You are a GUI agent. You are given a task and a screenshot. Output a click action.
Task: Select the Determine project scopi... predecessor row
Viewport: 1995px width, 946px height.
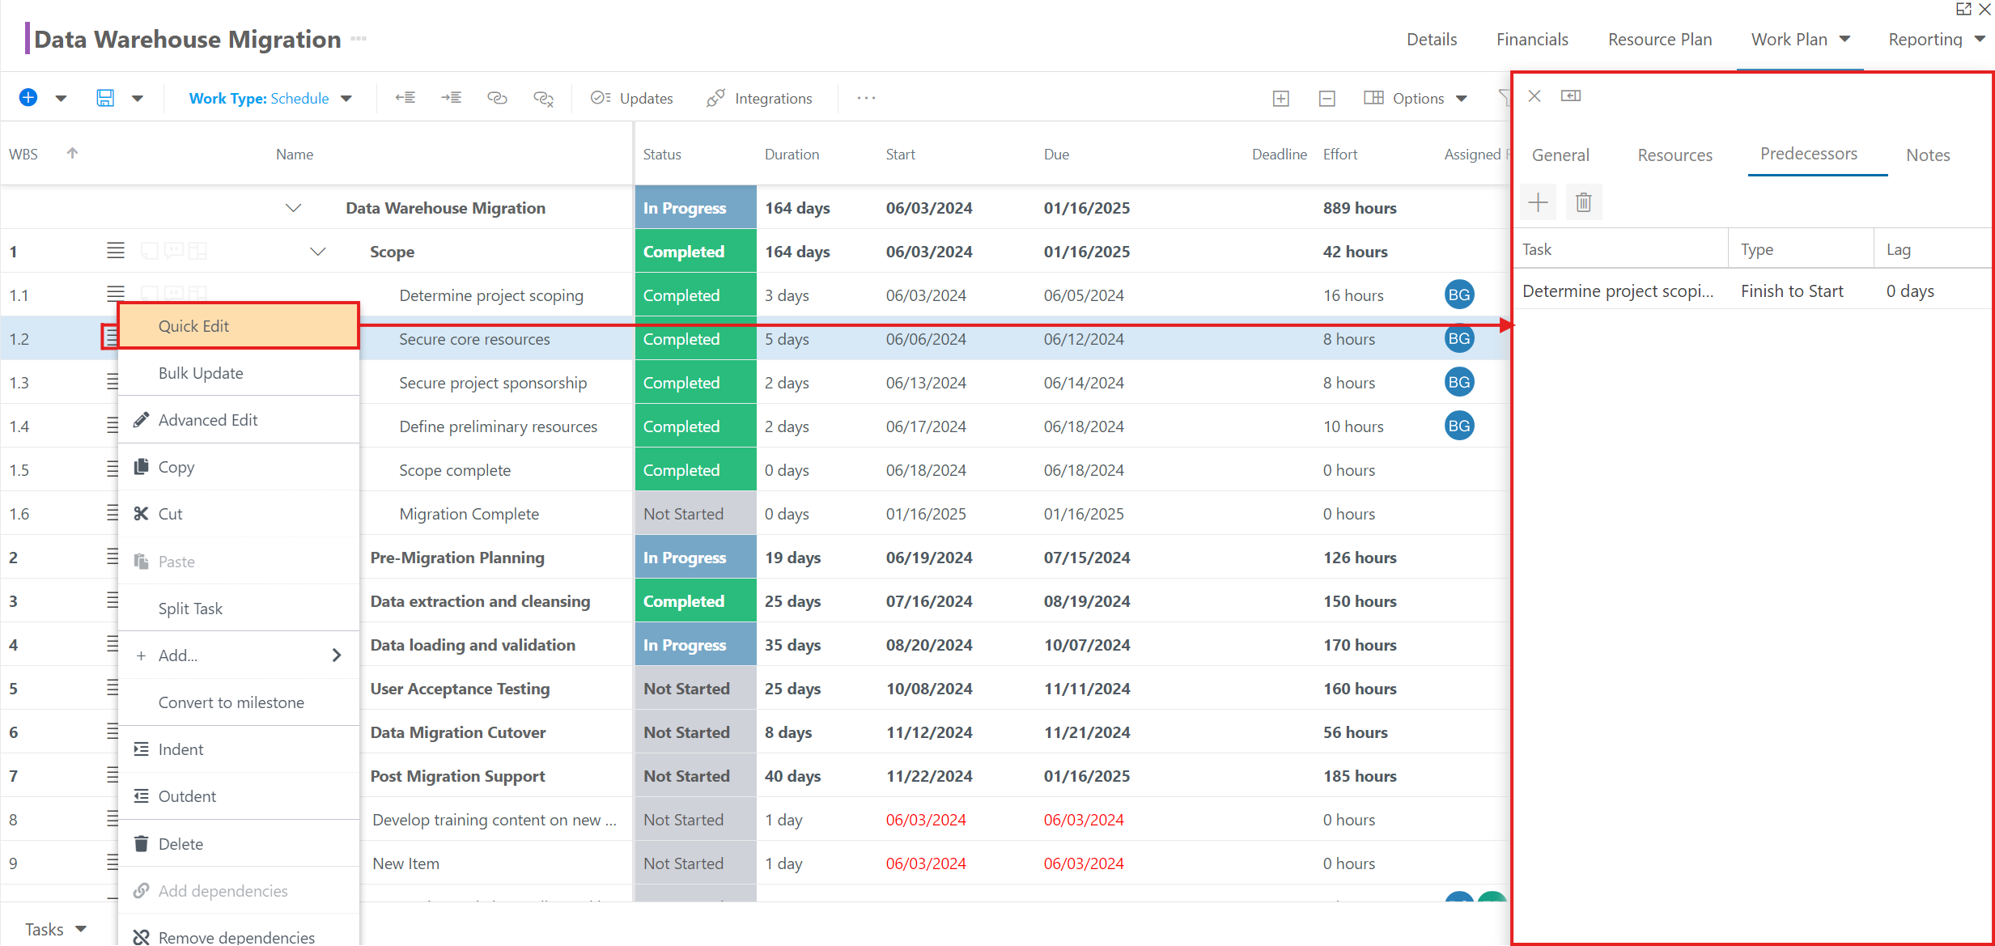click(1618, 291)
